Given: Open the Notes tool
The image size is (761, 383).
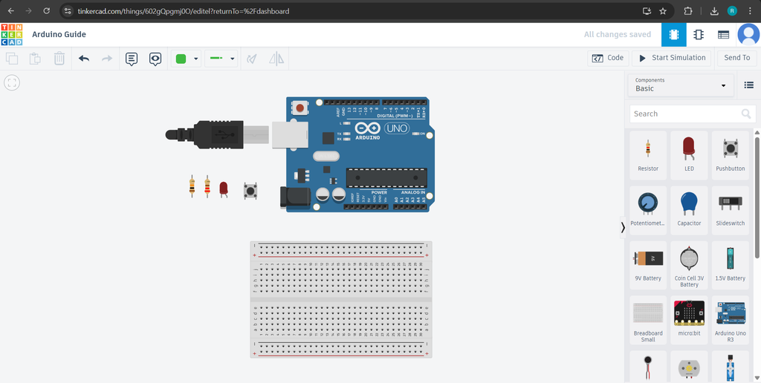Looking at the screenshot, I should pyautogui.click(x=131, y=59).
